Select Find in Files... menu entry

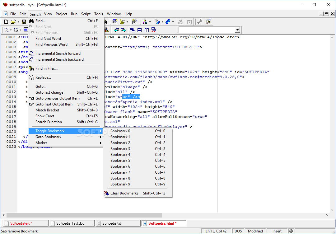point(66,68)
